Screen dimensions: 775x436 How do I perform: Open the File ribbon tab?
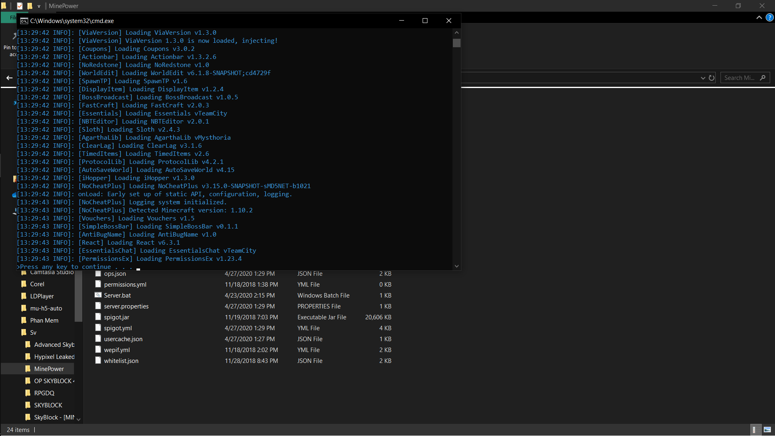[12, 17]
